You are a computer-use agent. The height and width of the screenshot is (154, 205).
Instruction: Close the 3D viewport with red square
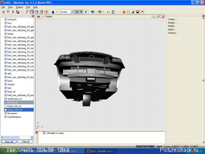click(x=163, y=17)
